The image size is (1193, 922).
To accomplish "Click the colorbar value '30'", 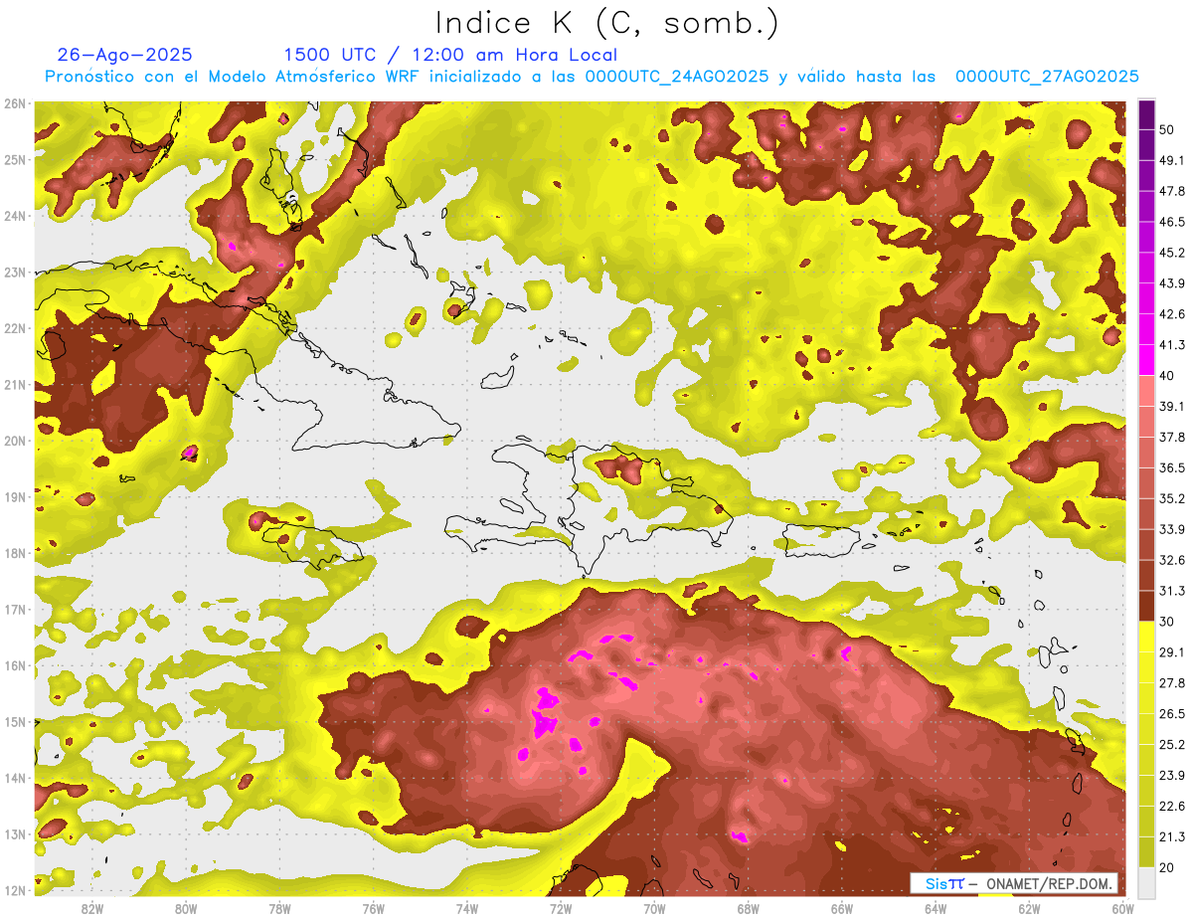I will (1166, 622).
